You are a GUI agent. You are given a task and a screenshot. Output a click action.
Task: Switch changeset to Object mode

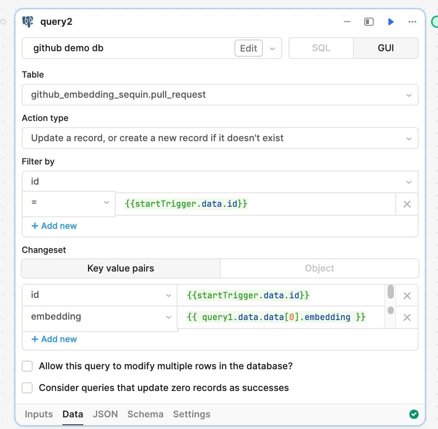319,268
